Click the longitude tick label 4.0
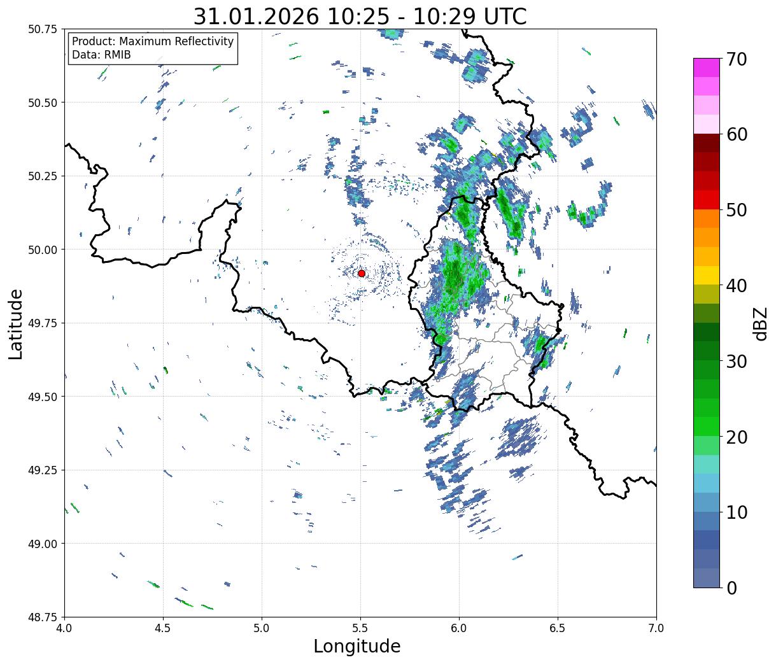 coord(64,628)
